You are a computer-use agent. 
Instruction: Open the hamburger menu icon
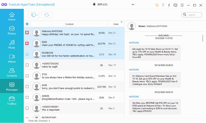coord(182,5)
